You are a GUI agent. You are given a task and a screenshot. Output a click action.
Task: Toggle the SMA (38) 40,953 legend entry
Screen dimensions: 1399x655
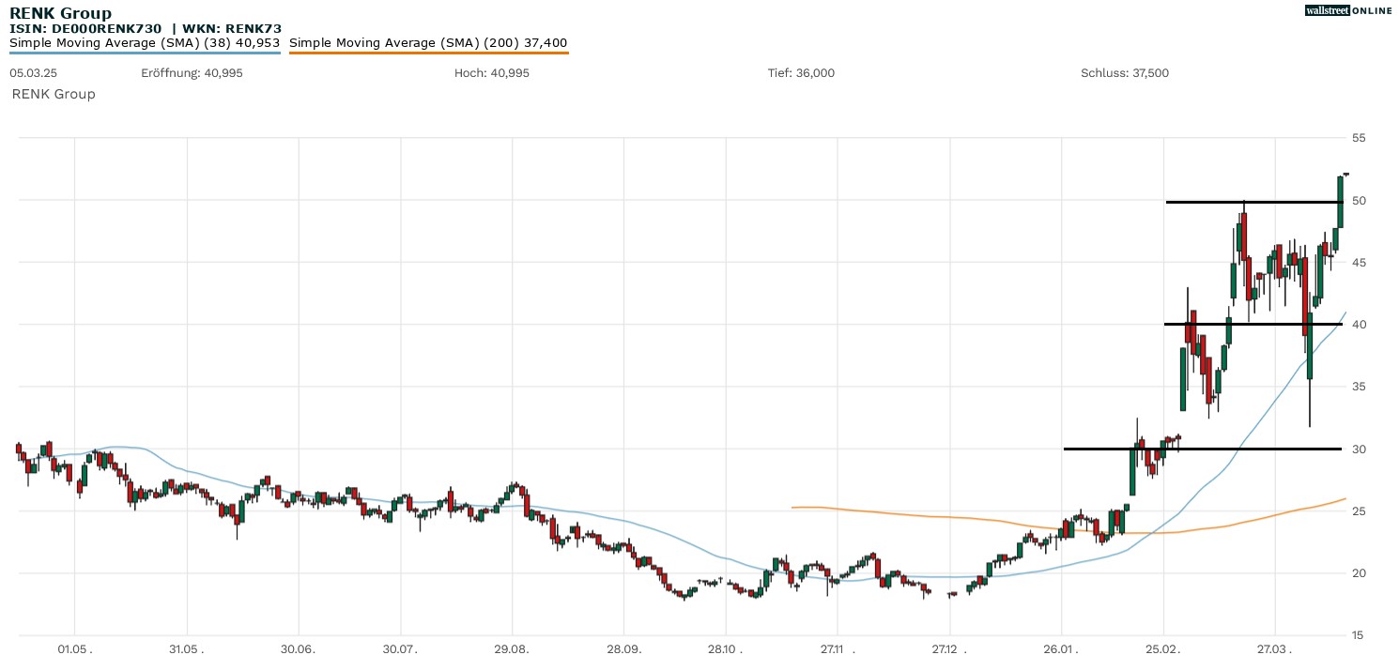145,43
